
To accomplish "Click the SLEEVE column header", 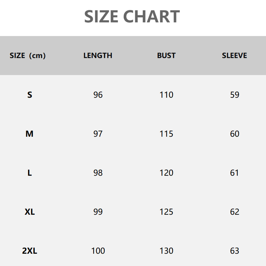I will (234, 56).
